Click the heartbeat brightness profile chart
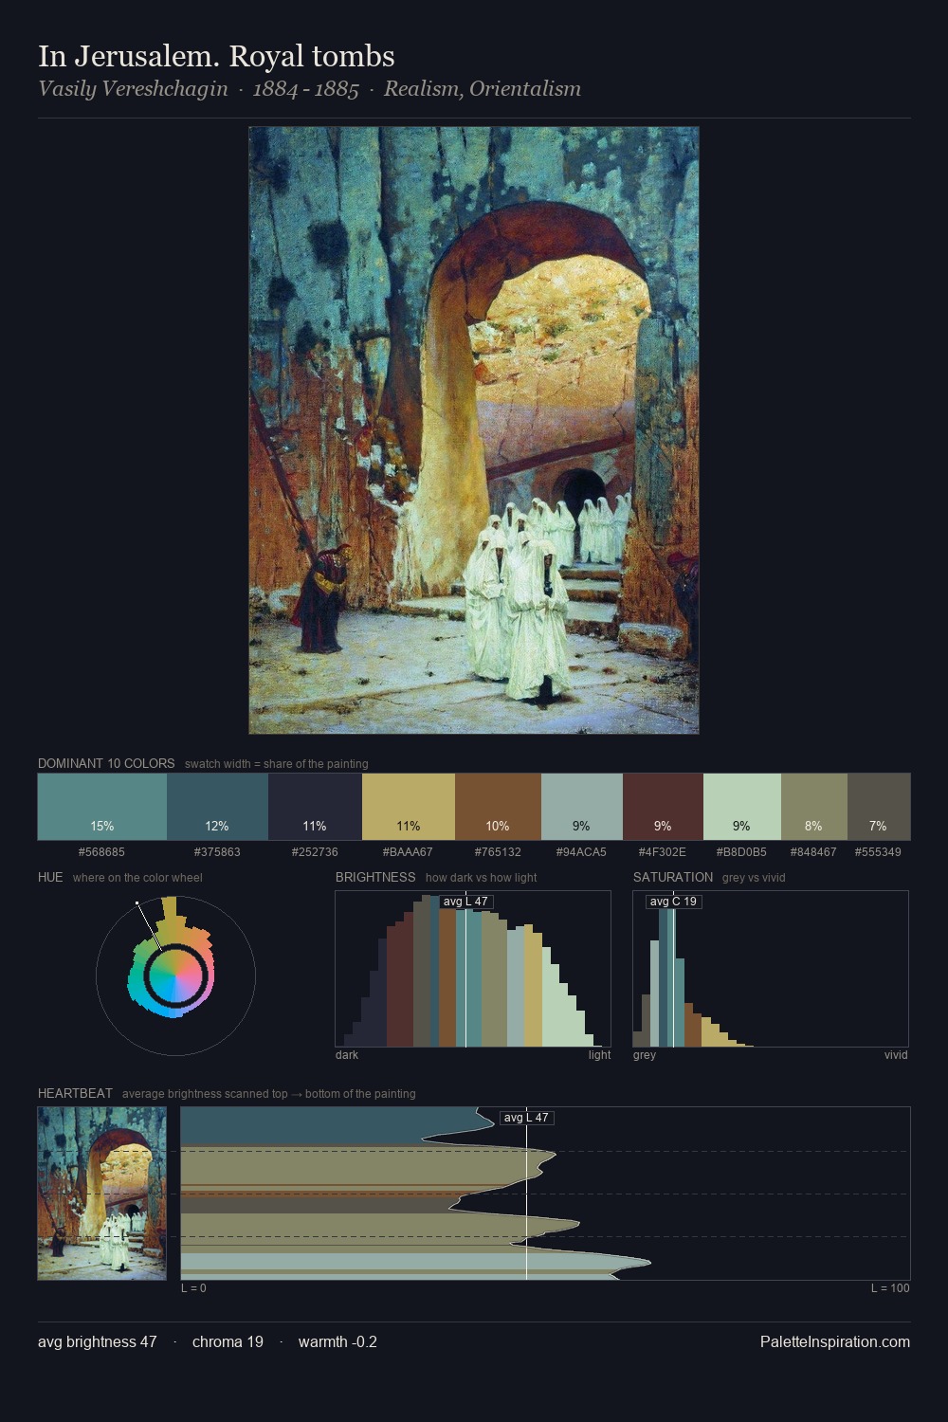 click(x=545, y=1194)
